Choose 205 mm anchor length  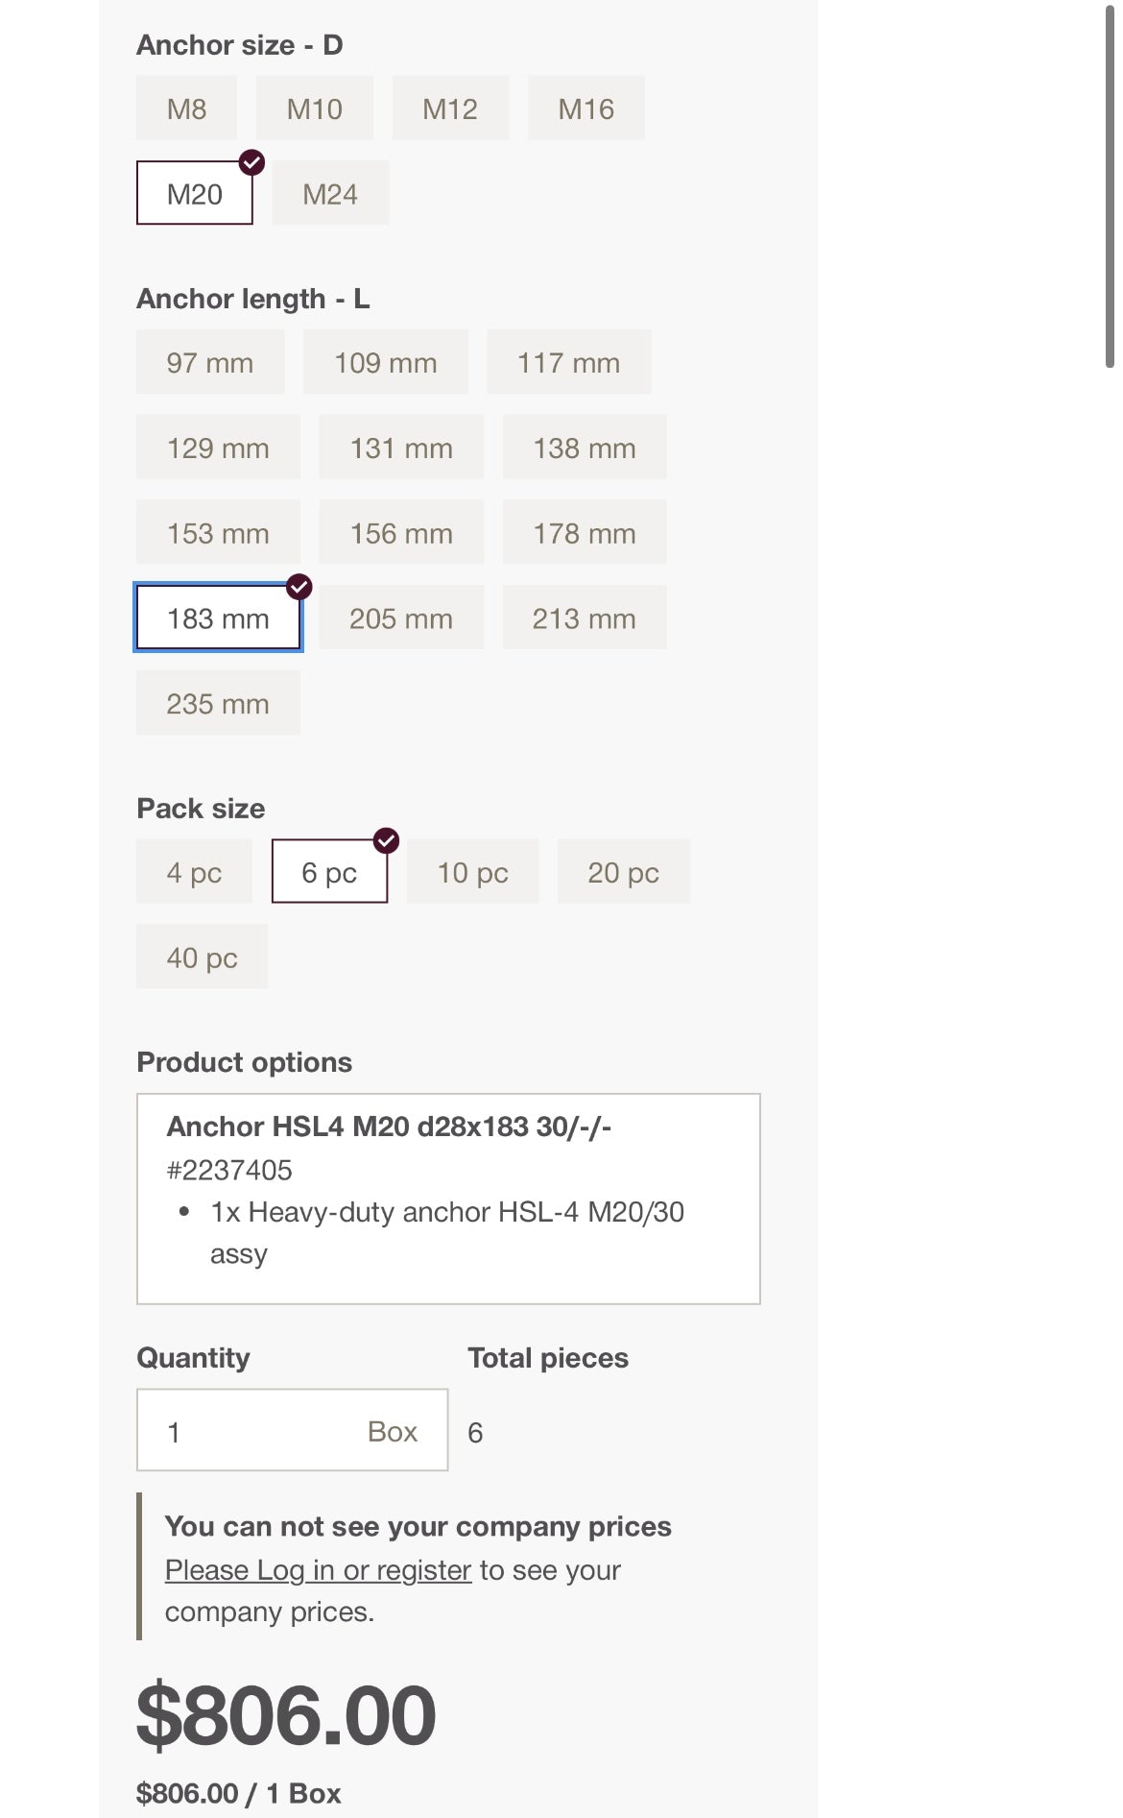tap(401, 618)
